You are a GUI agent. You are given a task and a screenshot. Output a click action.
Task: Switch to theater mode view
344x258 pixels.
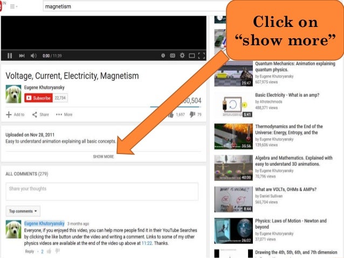[192, 56]
